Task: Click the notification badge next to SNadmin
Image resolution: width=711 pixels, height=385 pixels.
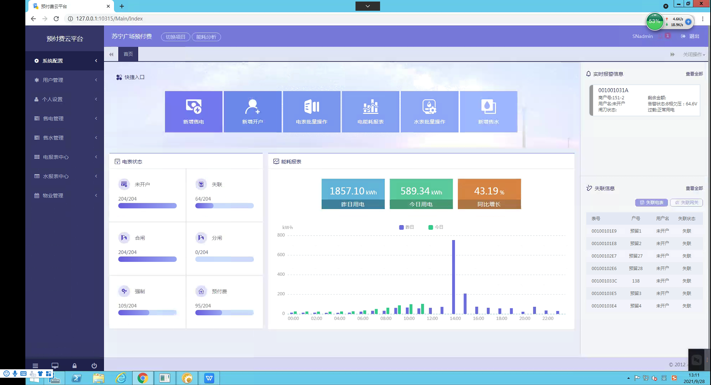Action: (668, 36)
